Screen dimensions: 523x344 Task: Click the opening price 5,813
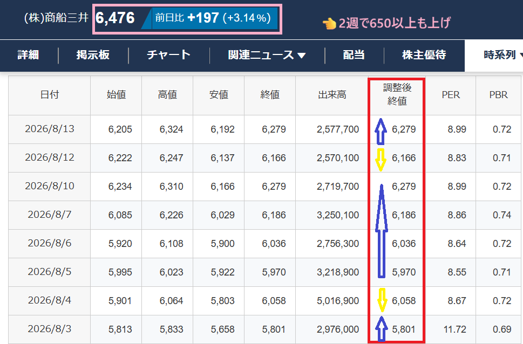[120, 329]
